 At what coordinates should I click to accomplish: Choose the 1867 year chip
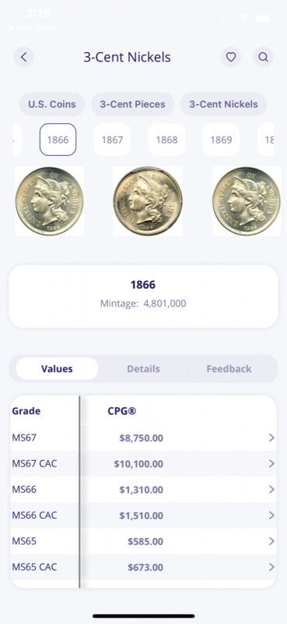112,140
